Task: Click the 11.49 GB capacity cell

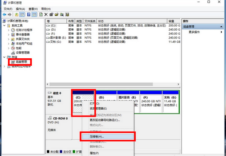Action: [174, 42]
